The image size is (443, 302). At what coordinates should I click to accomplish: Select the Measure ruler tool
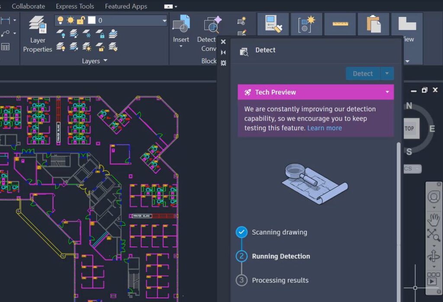click(340, 24)
